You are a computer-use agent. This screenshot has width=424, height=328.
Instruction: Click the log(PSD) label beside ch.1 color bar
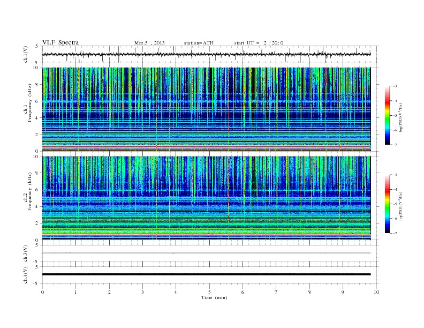(x=400, y=117)
